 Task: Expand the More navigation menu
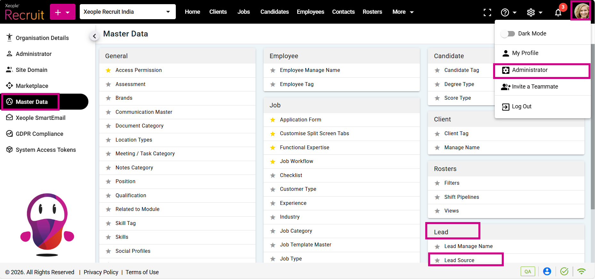(x=403, y=12)
